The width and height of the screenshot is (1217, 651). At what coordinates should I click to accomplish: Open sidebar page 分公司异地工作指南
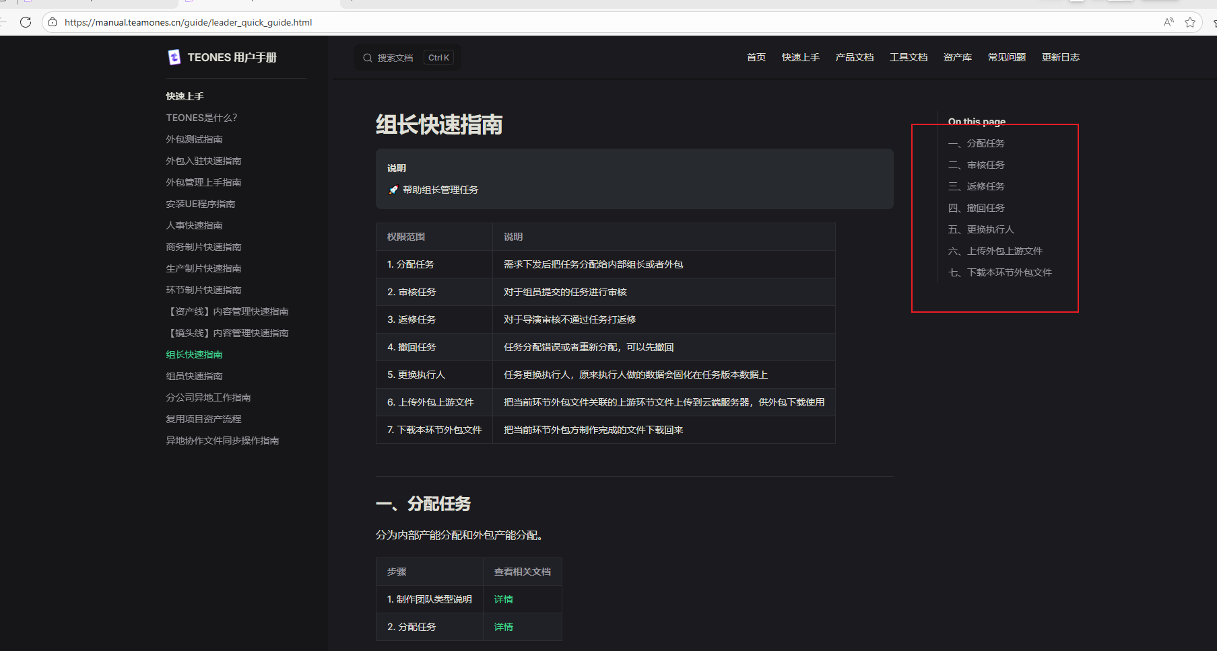pos(208,397)
